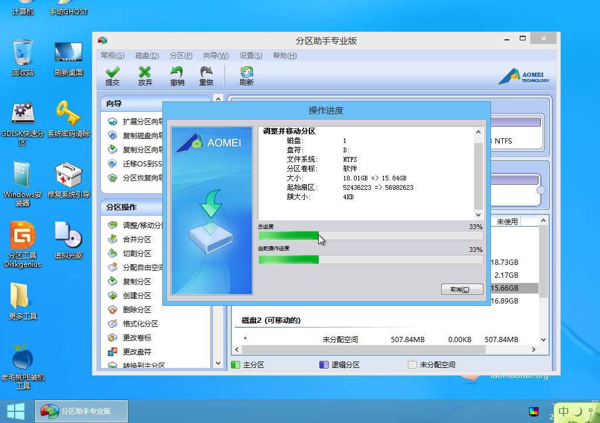Select 删除分区 in the operations list

point(137,309)
